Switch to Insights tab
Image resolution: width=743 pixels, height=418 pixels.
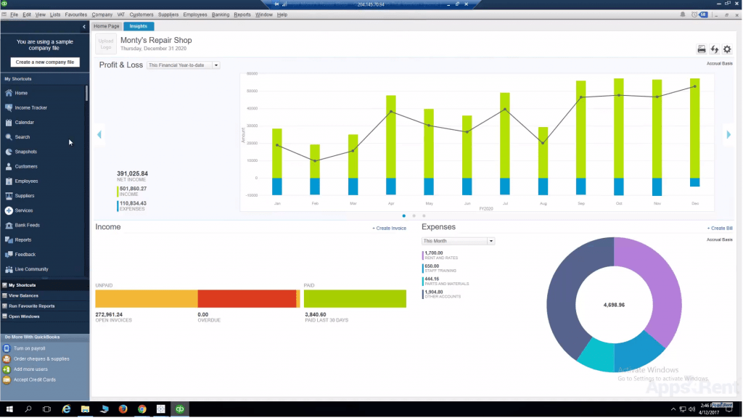tap(139, 26)
